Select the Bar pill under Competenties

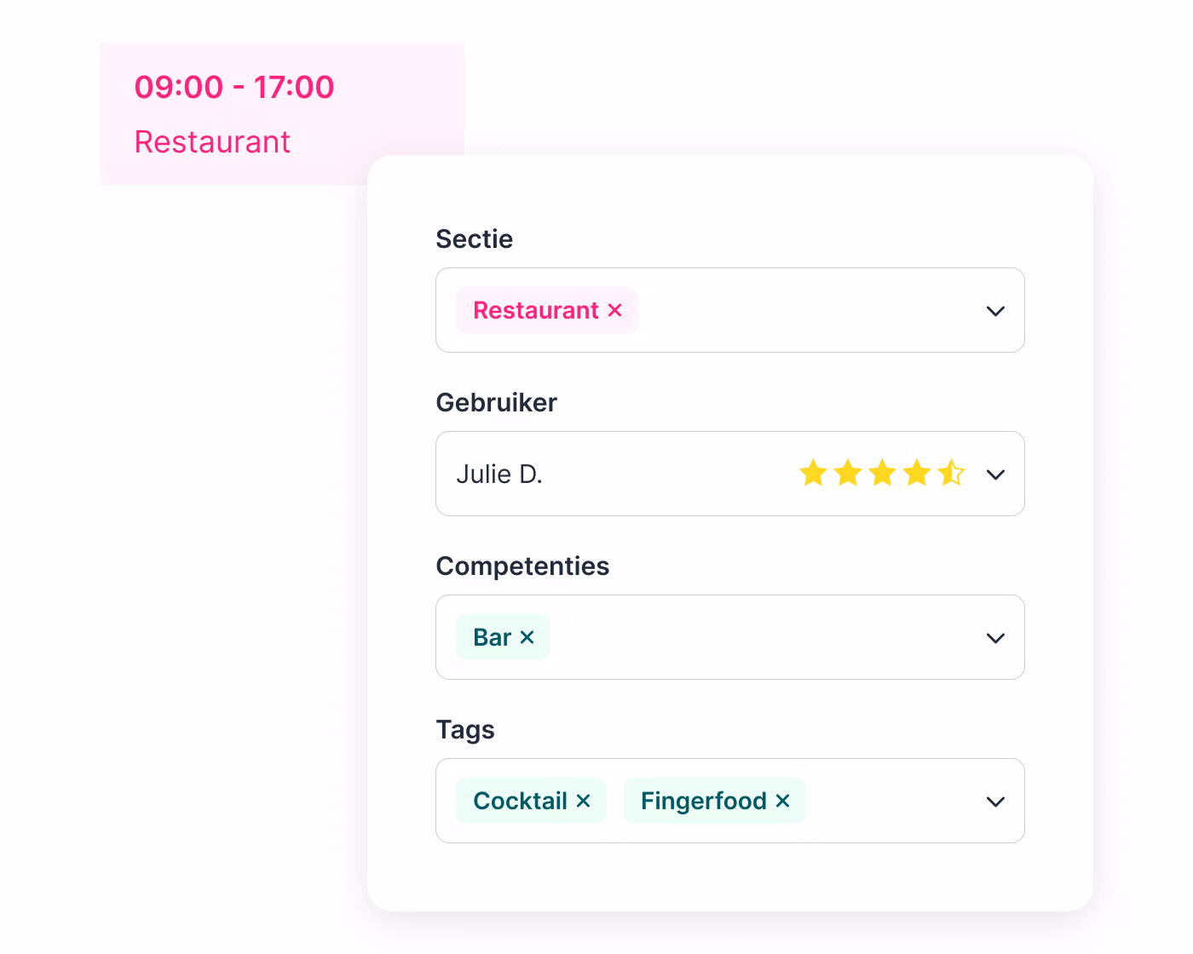point(493,636)
